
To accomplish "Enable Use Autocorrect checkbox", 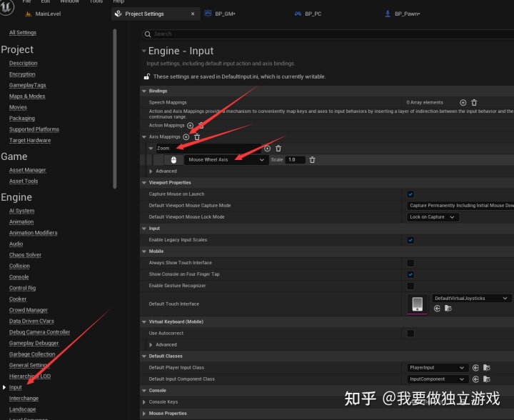I will pos(410,334).
